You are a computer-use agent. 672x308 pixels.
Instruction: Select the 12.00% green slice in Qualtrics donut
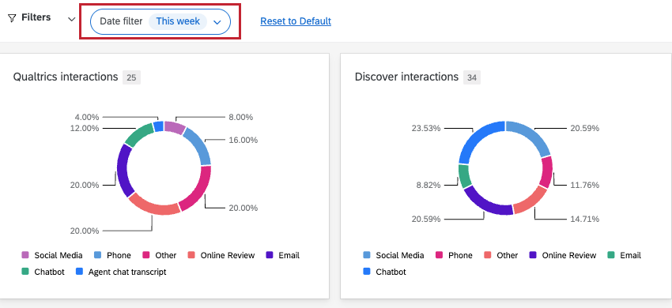click(x=139, y=134)
